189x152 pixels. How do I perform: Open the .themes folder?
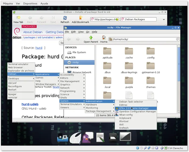pyautogui.click(x=151, y=83)
